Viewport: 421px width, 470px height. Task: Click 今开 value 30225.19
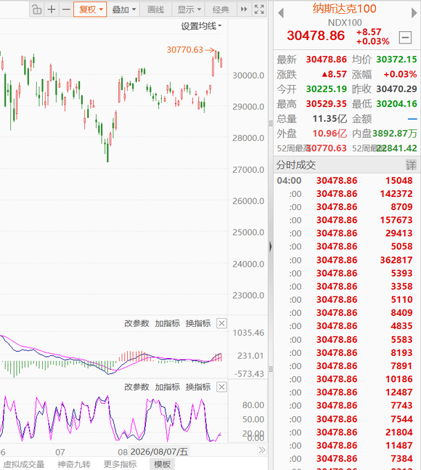coord(326,89)
